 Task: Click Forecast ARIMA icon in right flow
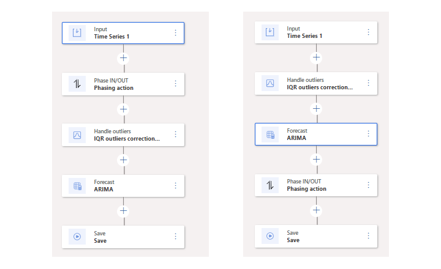point(270,134)
